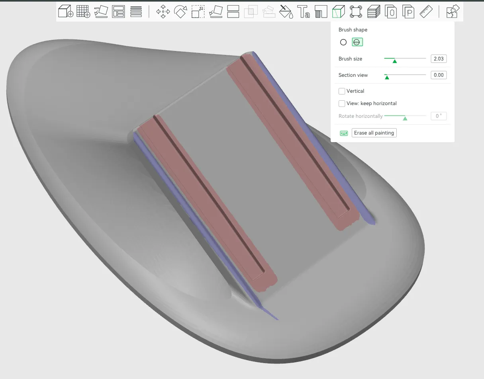Choose the sphere brush shape

pos(357,42)
